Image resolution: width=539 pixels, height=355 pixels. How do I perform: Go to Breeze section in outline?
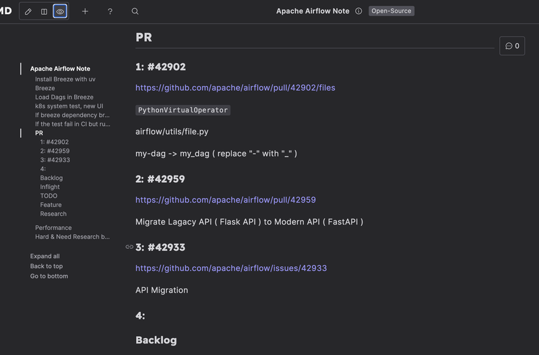click(45, 88)
